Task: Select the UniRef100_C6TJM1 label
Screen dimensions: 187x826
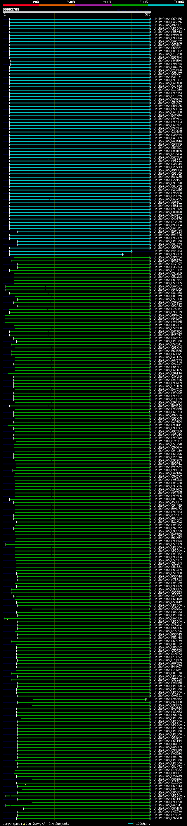Action: (x=168, y=228)
